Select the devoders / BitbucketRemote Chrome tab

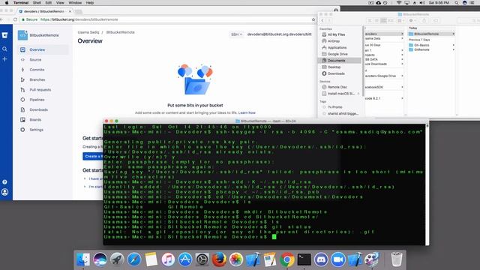(45, 11)
